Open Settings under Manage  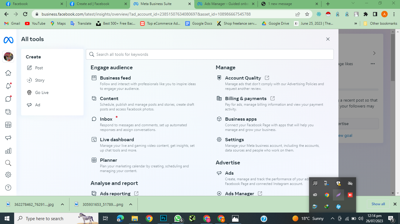click(234, 139)
